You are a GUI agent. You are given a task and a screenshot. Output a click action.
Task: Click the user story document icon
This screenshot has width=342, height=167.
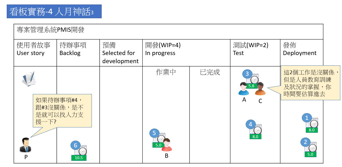pos(29,79)
